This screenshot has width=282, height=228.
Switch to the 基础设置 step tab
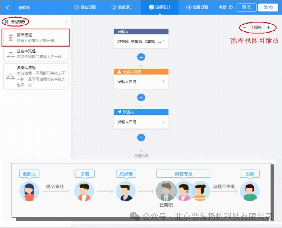click(x=85, y=7)
